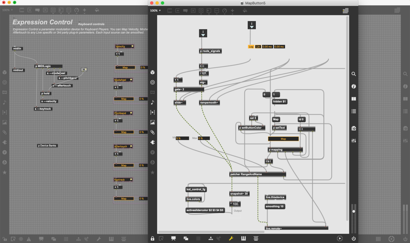Open the packages cube icon in left sidebar
The width and height of the screenshot is (410, 243).
point(153,72)
